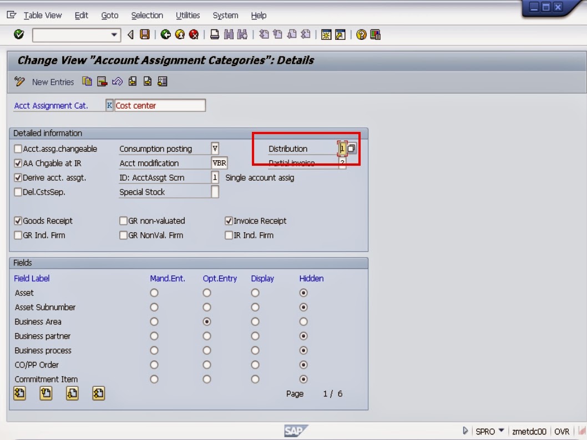Click the Fields last page icon
This screenshot has height=440, width=587.
98,393
